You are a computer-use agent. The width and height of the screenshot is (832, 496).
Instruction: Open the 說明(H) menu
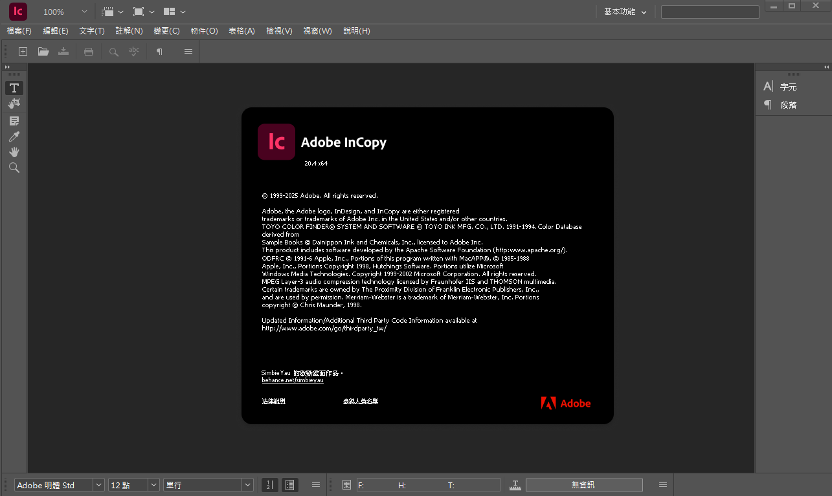[356, 31]
